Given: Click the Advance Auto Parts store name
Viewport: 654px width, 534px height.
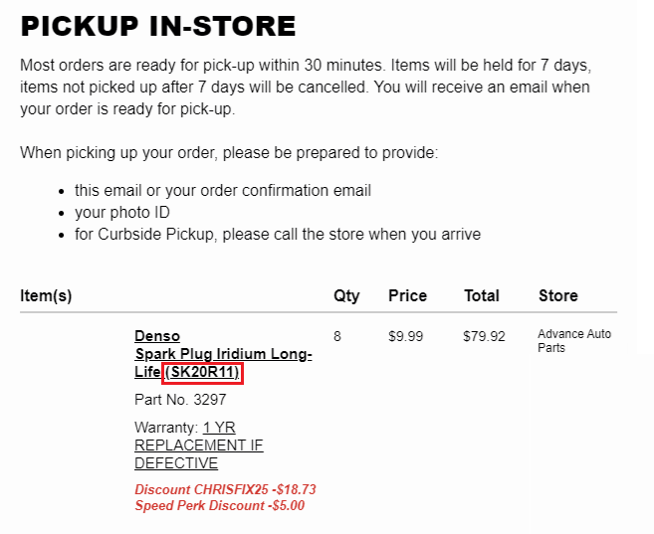Looking at the screenshot, I should 574,341.
